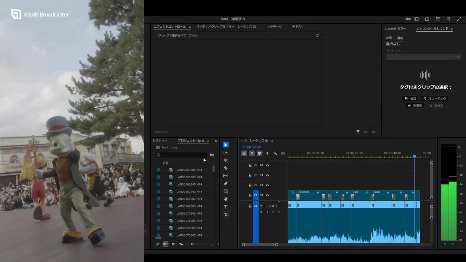Click the filter effects funnel icon
Viewport: 466px width, 262px height.
click(358, 132)
